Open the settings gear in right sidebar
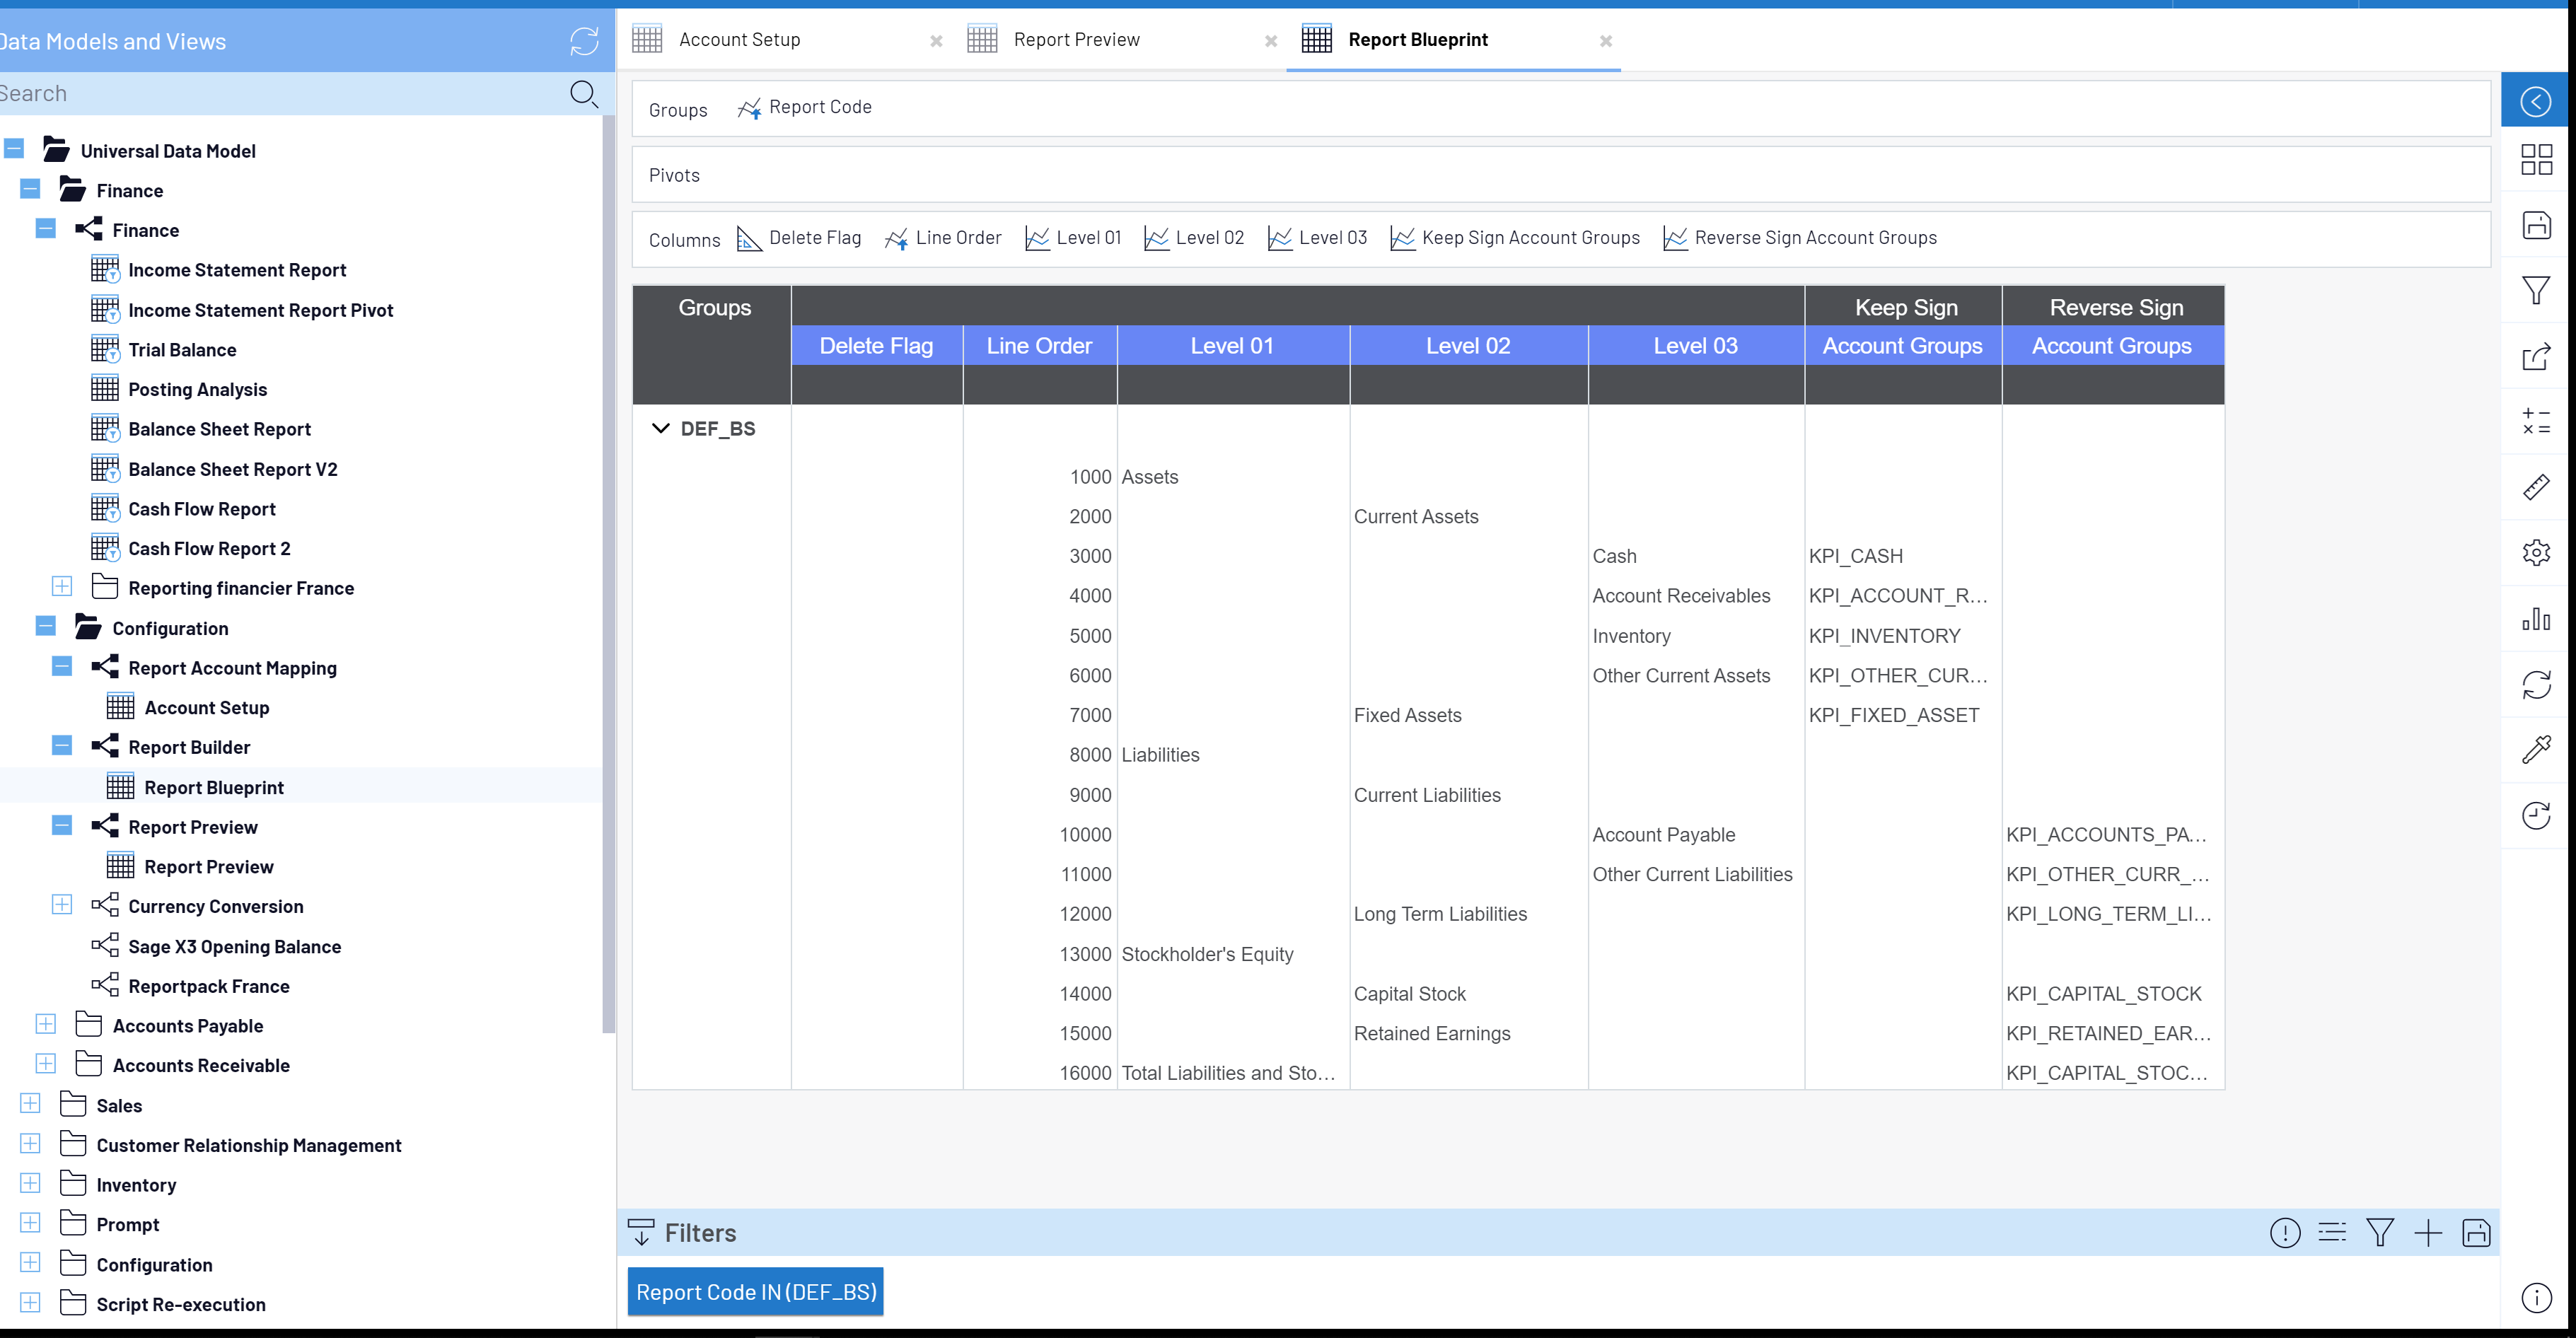Viewport: 2576px width, 1338px height. tap(2535, 553)
